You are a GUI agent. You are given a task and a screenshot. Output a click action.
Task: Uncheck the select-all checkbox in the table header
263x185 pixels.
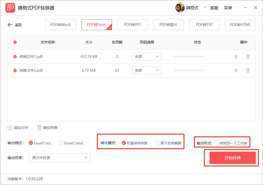pos(15,42)
